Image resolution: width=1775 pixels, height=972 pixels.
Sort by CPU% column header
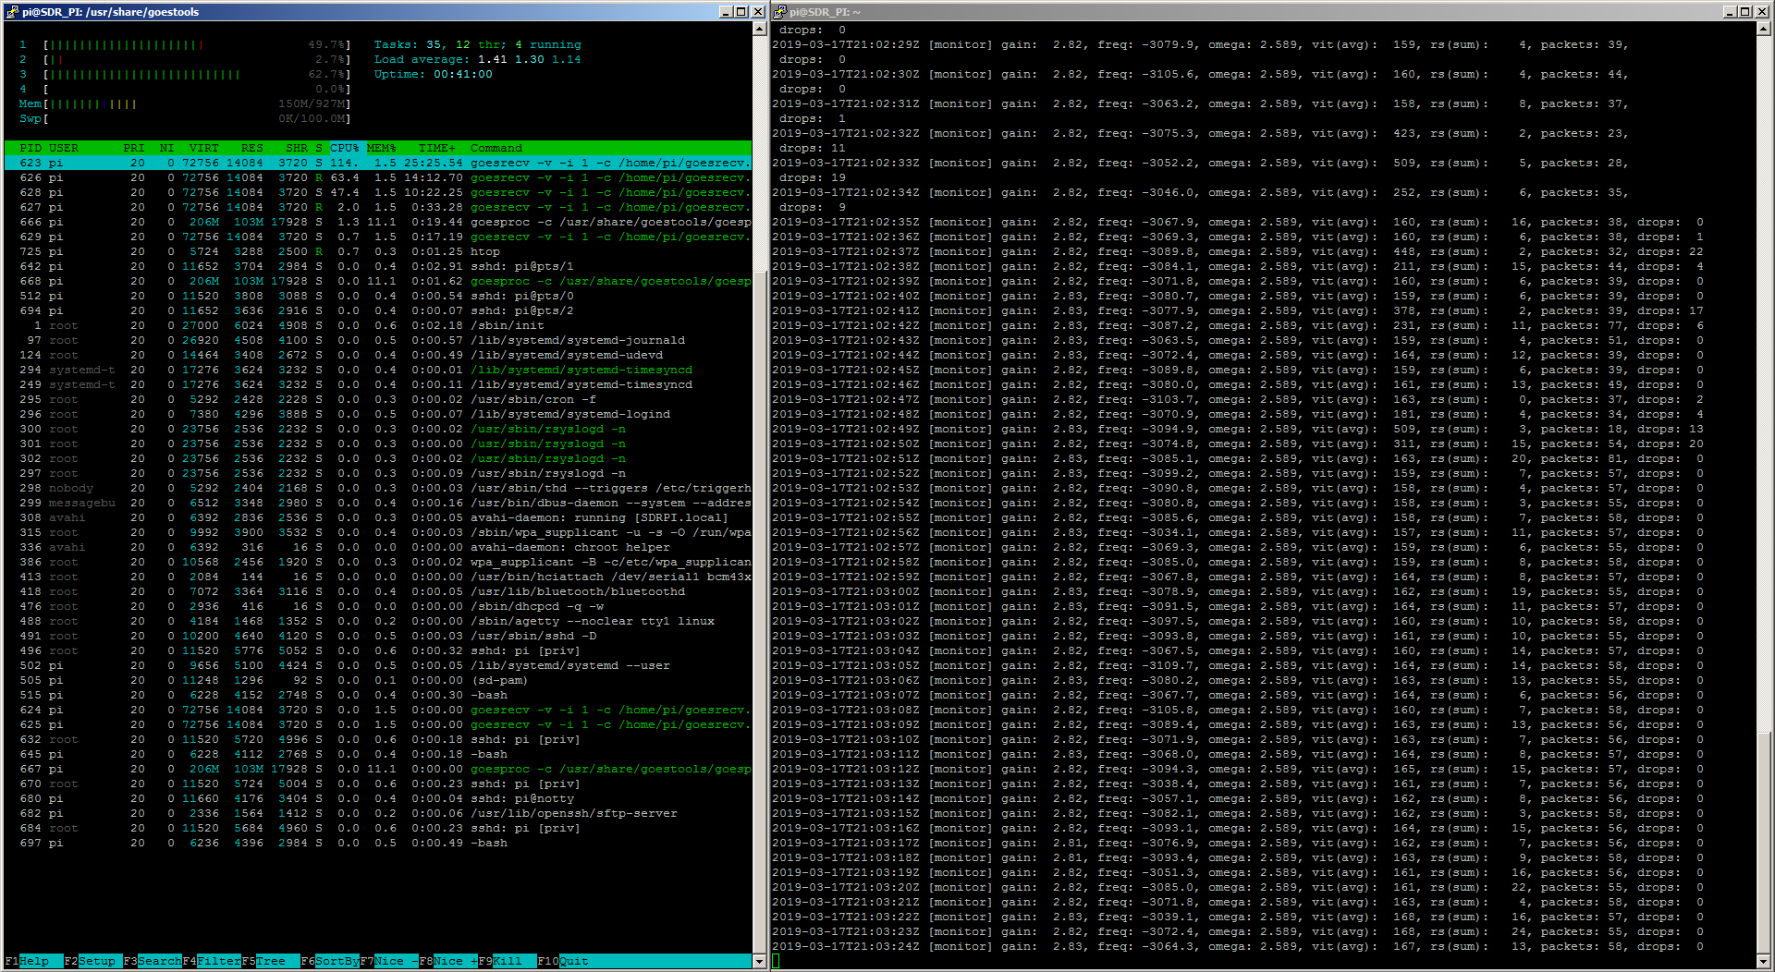[345, 148]
